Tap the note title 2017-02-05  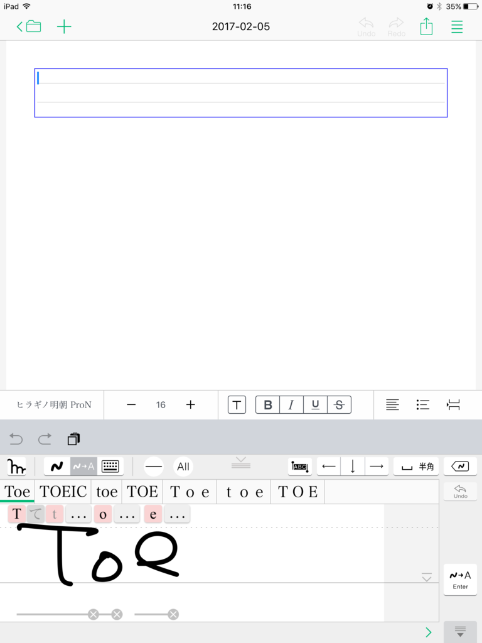[x=241, y=26]
